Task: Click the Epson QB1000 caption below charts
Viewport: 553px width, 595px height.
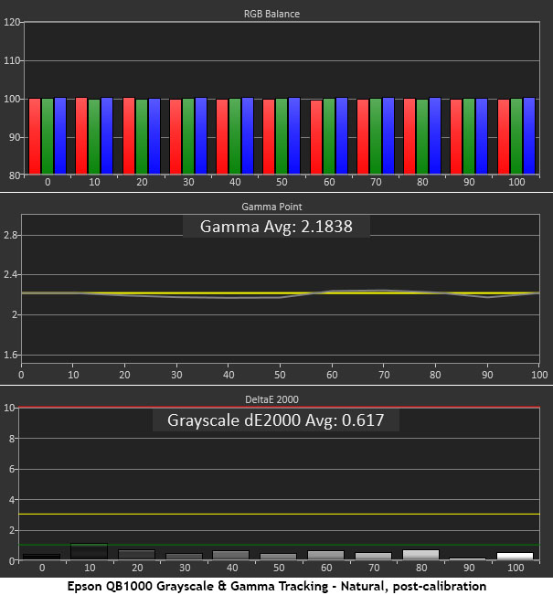Action: (x=277, y=586)
